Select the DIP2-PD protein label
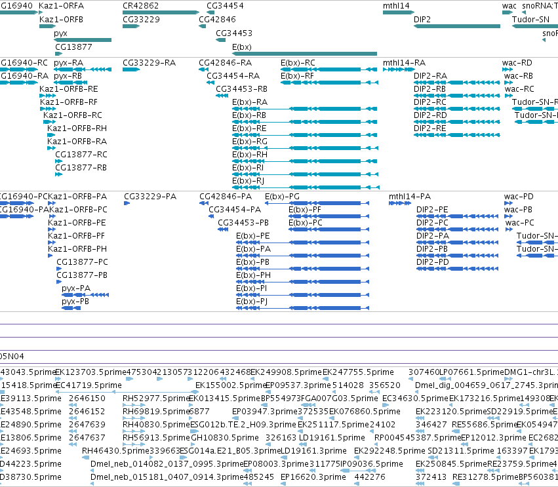 [x=432, y=262]
